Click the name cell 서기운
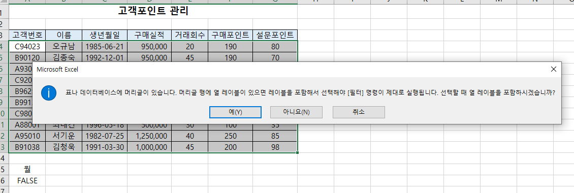Image resolution: width=574 pixels, height=193 pixels. (64, 136)
